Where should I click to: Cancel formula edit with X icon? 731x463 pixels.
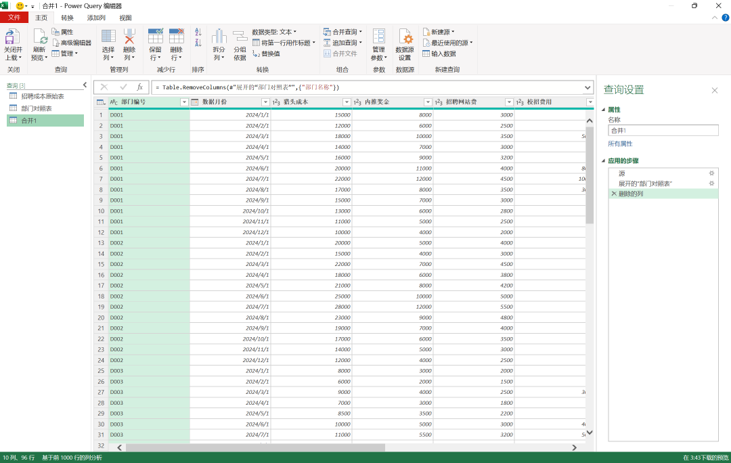point(104,87)
